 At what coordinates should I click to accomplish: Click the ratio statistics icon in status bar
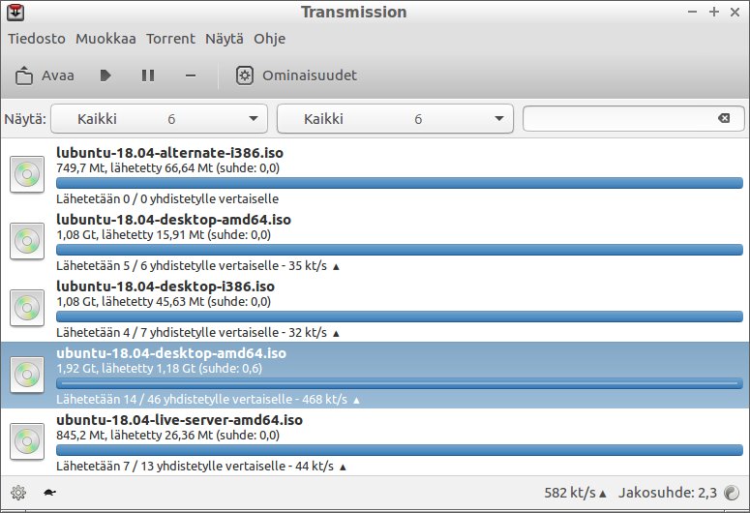tap(732, 493)
